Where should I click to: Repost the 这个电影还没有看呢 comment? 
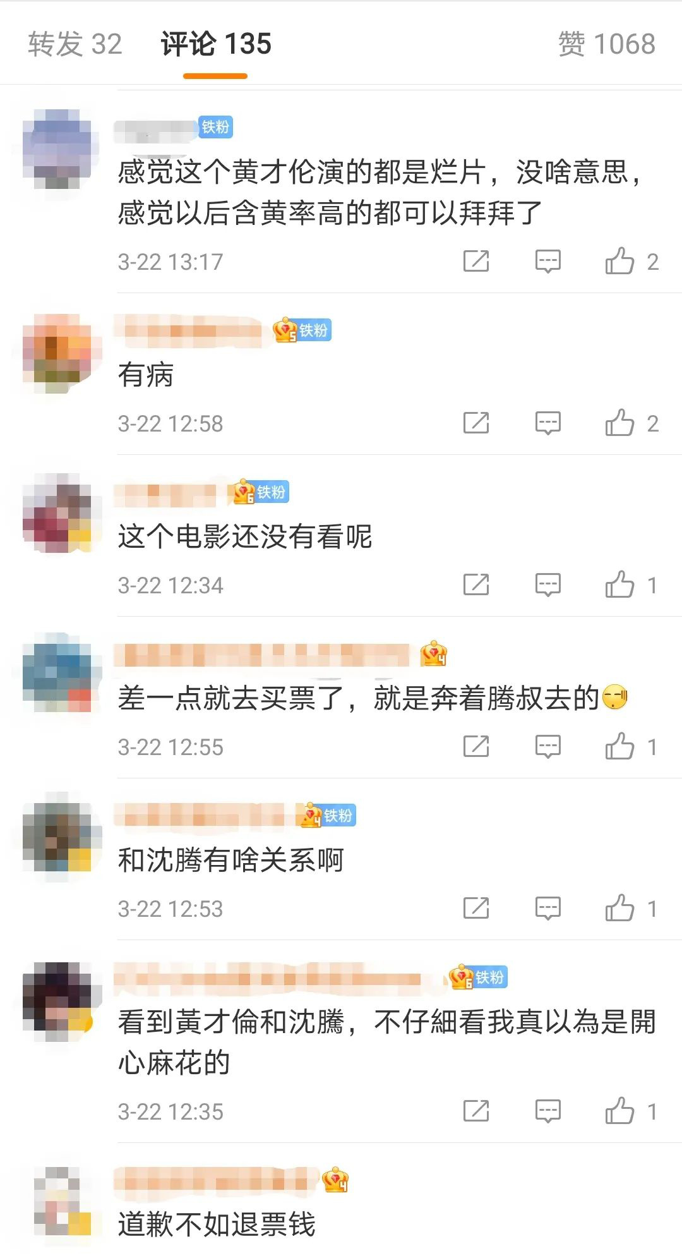tap(476, 584)
